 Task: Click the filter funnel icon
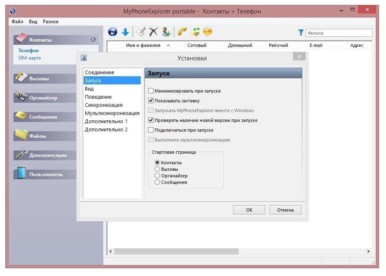[301, 33]
